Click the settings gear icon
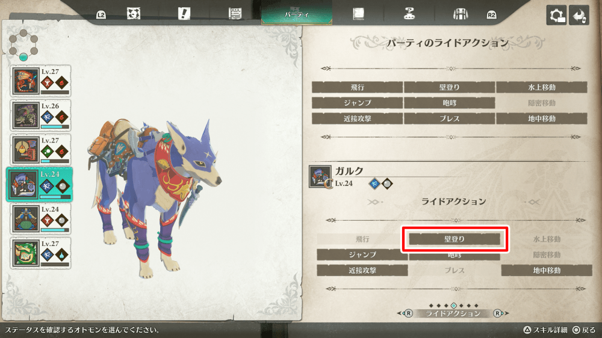The height and width of the screenshot is (338, 602). (556, 15)
